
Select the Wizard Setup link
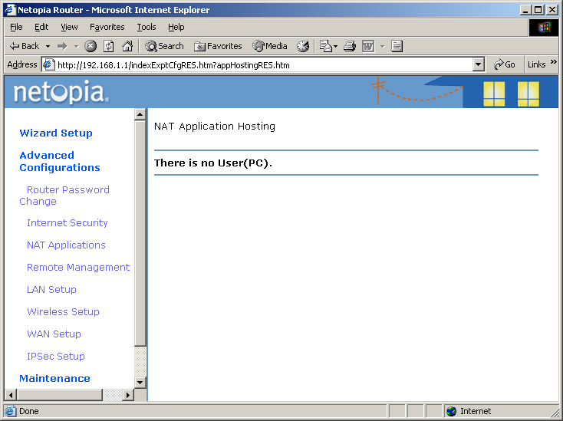point(55,133)
